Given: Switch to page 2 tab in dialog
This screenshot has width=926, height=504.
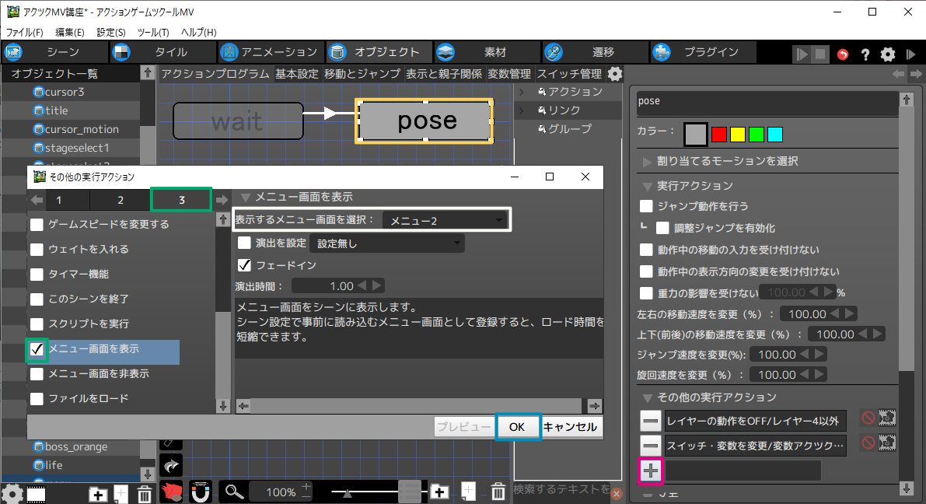Looking at the screenshot, I should [121, 200].
